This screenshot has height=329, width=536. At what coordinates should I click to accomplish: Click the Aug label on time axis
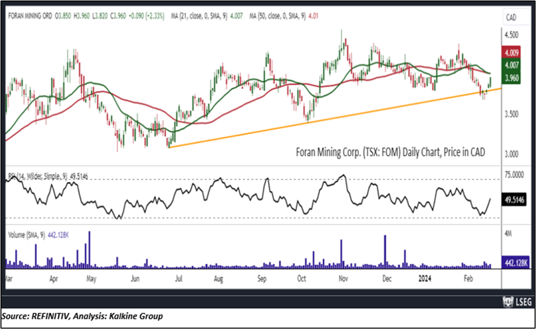coord(218,279)
